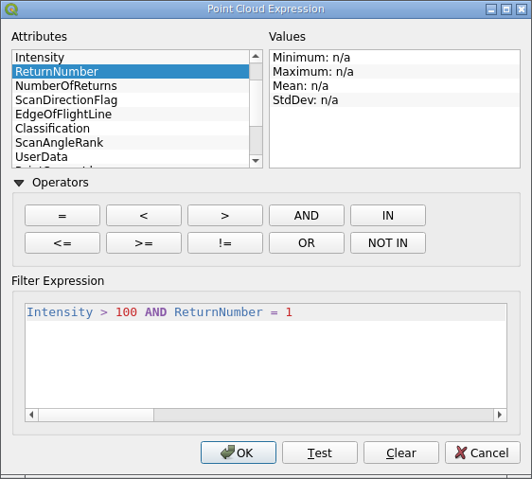
Task: Select NumberOfReturns in the attributes list
Action: pyautogui.click(x=131, y=86)
